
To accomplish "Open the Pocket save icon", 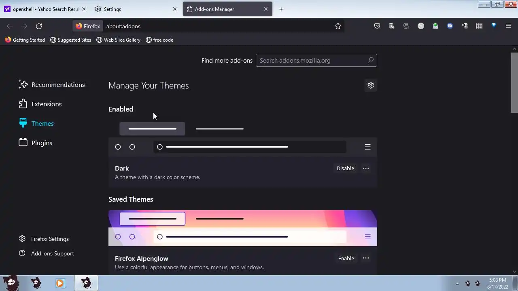I will [x=377, y=26].
